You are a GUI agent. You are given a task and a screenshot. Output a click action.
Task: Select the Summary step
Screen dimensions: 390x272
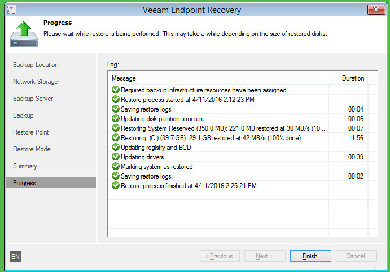tap(25, 166)
